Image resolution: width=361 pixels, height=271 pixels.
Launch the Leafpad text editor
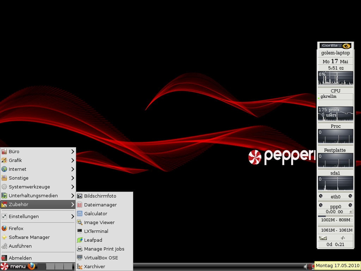93,240
